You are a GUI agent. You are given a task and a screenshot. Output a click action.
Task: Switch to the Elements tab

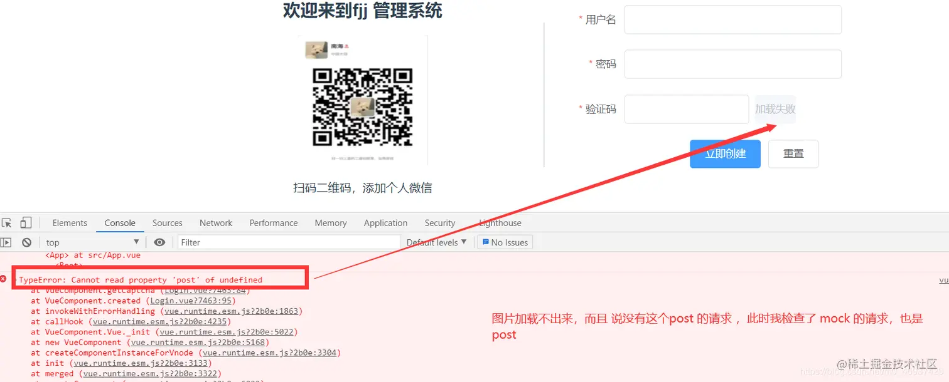tap(70, 223)
